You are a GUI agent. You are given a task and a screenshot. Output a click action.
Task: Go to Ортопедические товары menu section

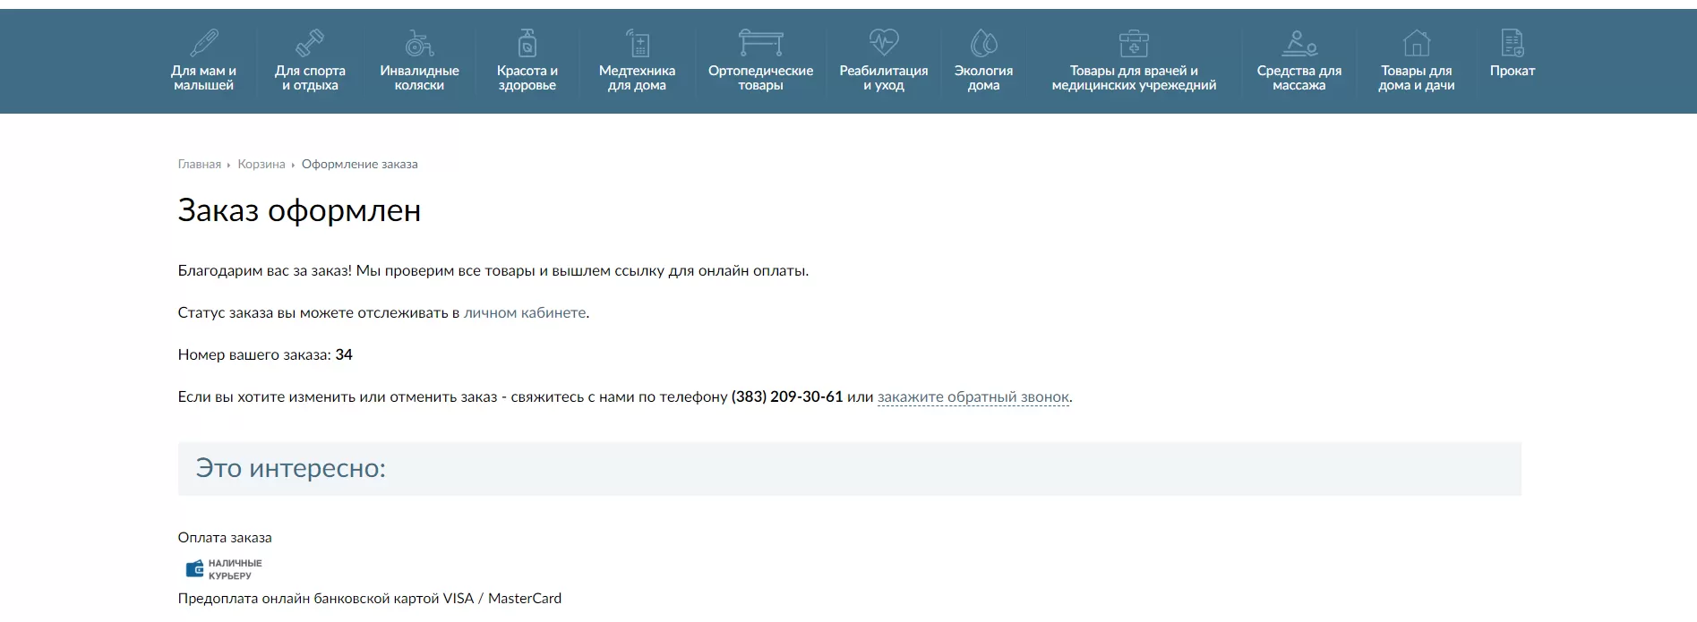[760, 78]
